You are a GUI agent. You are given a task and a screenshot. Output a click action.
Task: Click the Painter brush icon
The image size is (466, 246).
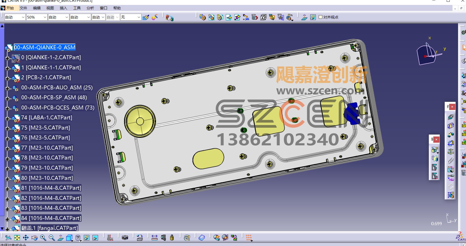[x=146, y=17]
